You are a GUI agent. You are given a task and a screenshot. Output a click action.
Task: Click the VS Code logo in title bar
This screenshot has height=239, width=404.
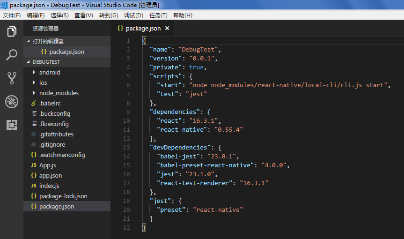tap(5, 5)
